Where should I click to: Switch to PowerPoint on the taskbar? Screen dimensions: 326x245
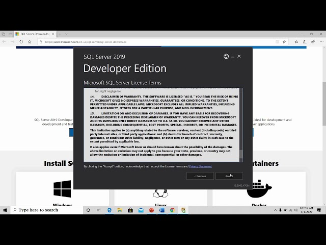pyautogui.click(x=151, y=210)
